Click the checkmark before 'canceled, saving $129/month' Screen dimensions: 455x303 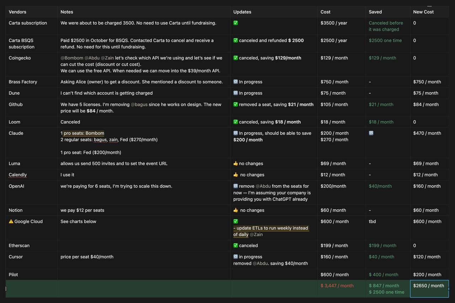(x=235, y=58)
